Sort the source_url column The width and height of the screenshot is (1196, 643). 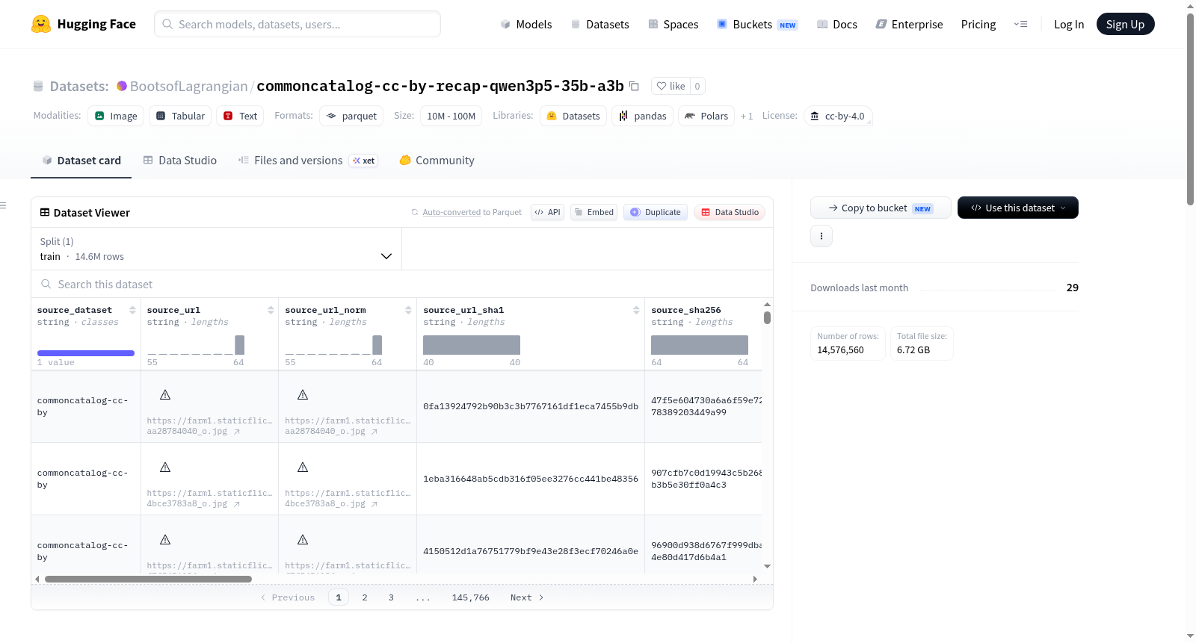click(x=271, y=310)
